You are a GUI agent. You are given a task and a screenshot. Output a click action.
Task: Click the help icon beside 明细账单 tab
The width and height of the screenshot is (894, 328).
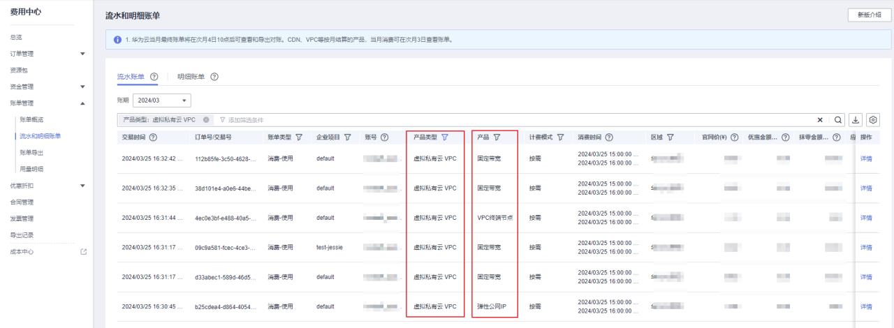point(214,77)
